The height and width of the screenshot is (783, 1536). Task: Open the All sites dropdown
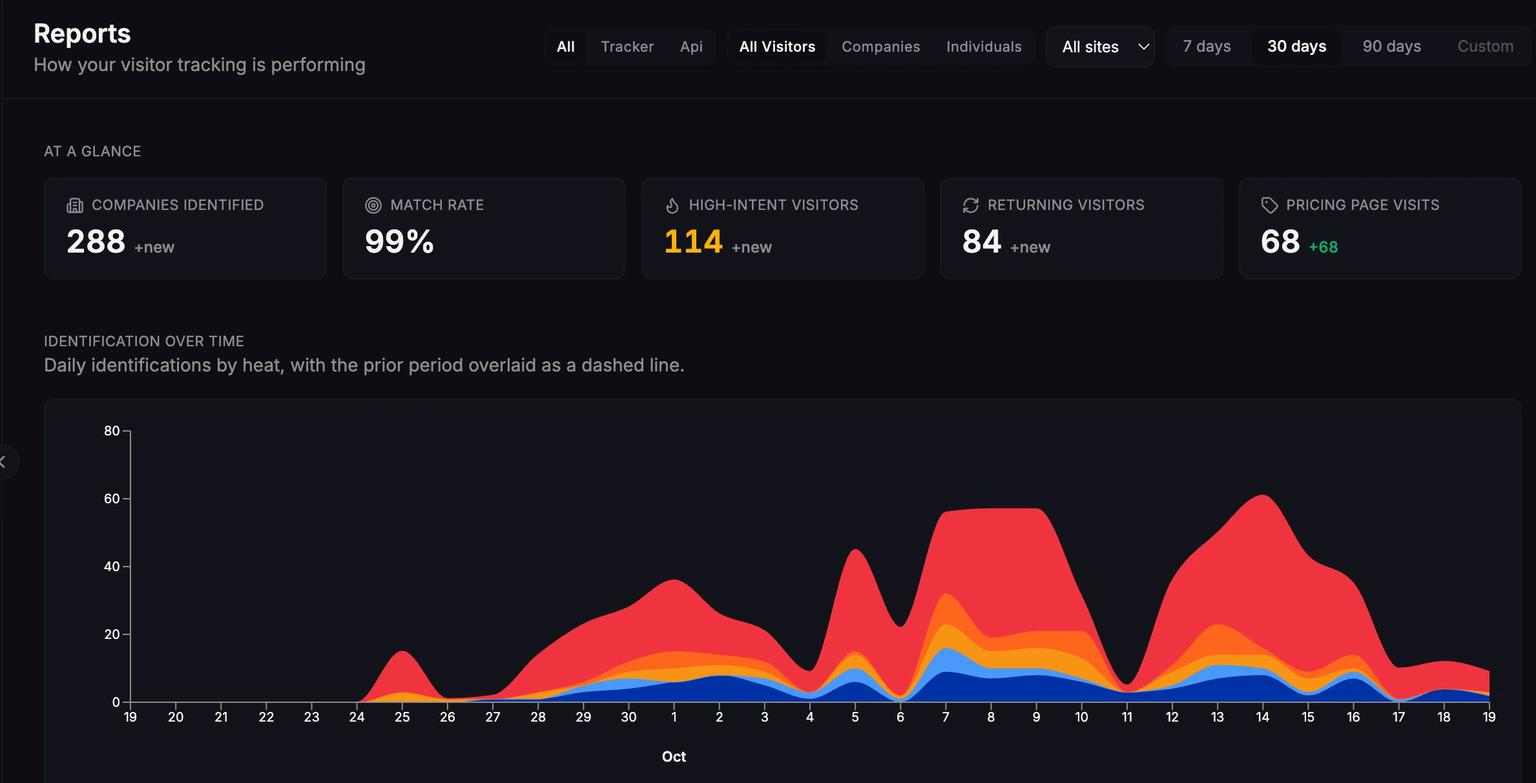click(1100, 47)
